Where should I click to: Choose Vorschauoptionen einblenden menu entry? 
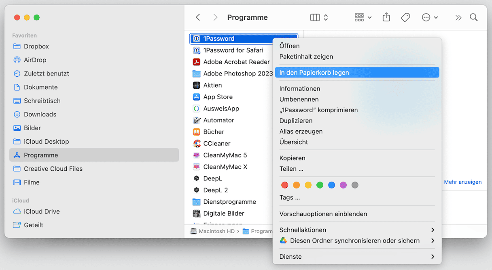[357, 214]
